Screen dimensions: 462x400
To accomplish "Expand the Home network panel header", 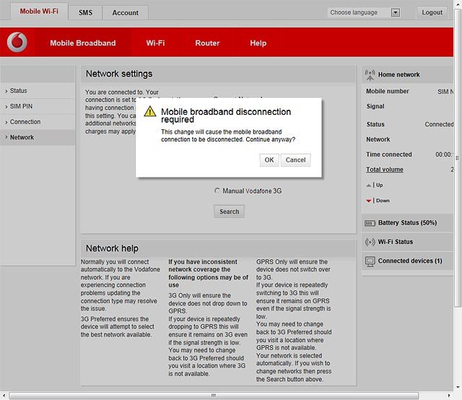I will tap(407, 74).
